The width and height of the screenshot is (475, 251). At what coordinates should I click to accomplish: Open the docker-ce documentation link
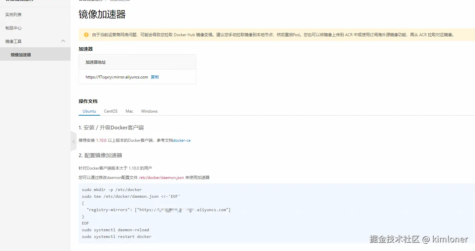[x=182, y=140]
